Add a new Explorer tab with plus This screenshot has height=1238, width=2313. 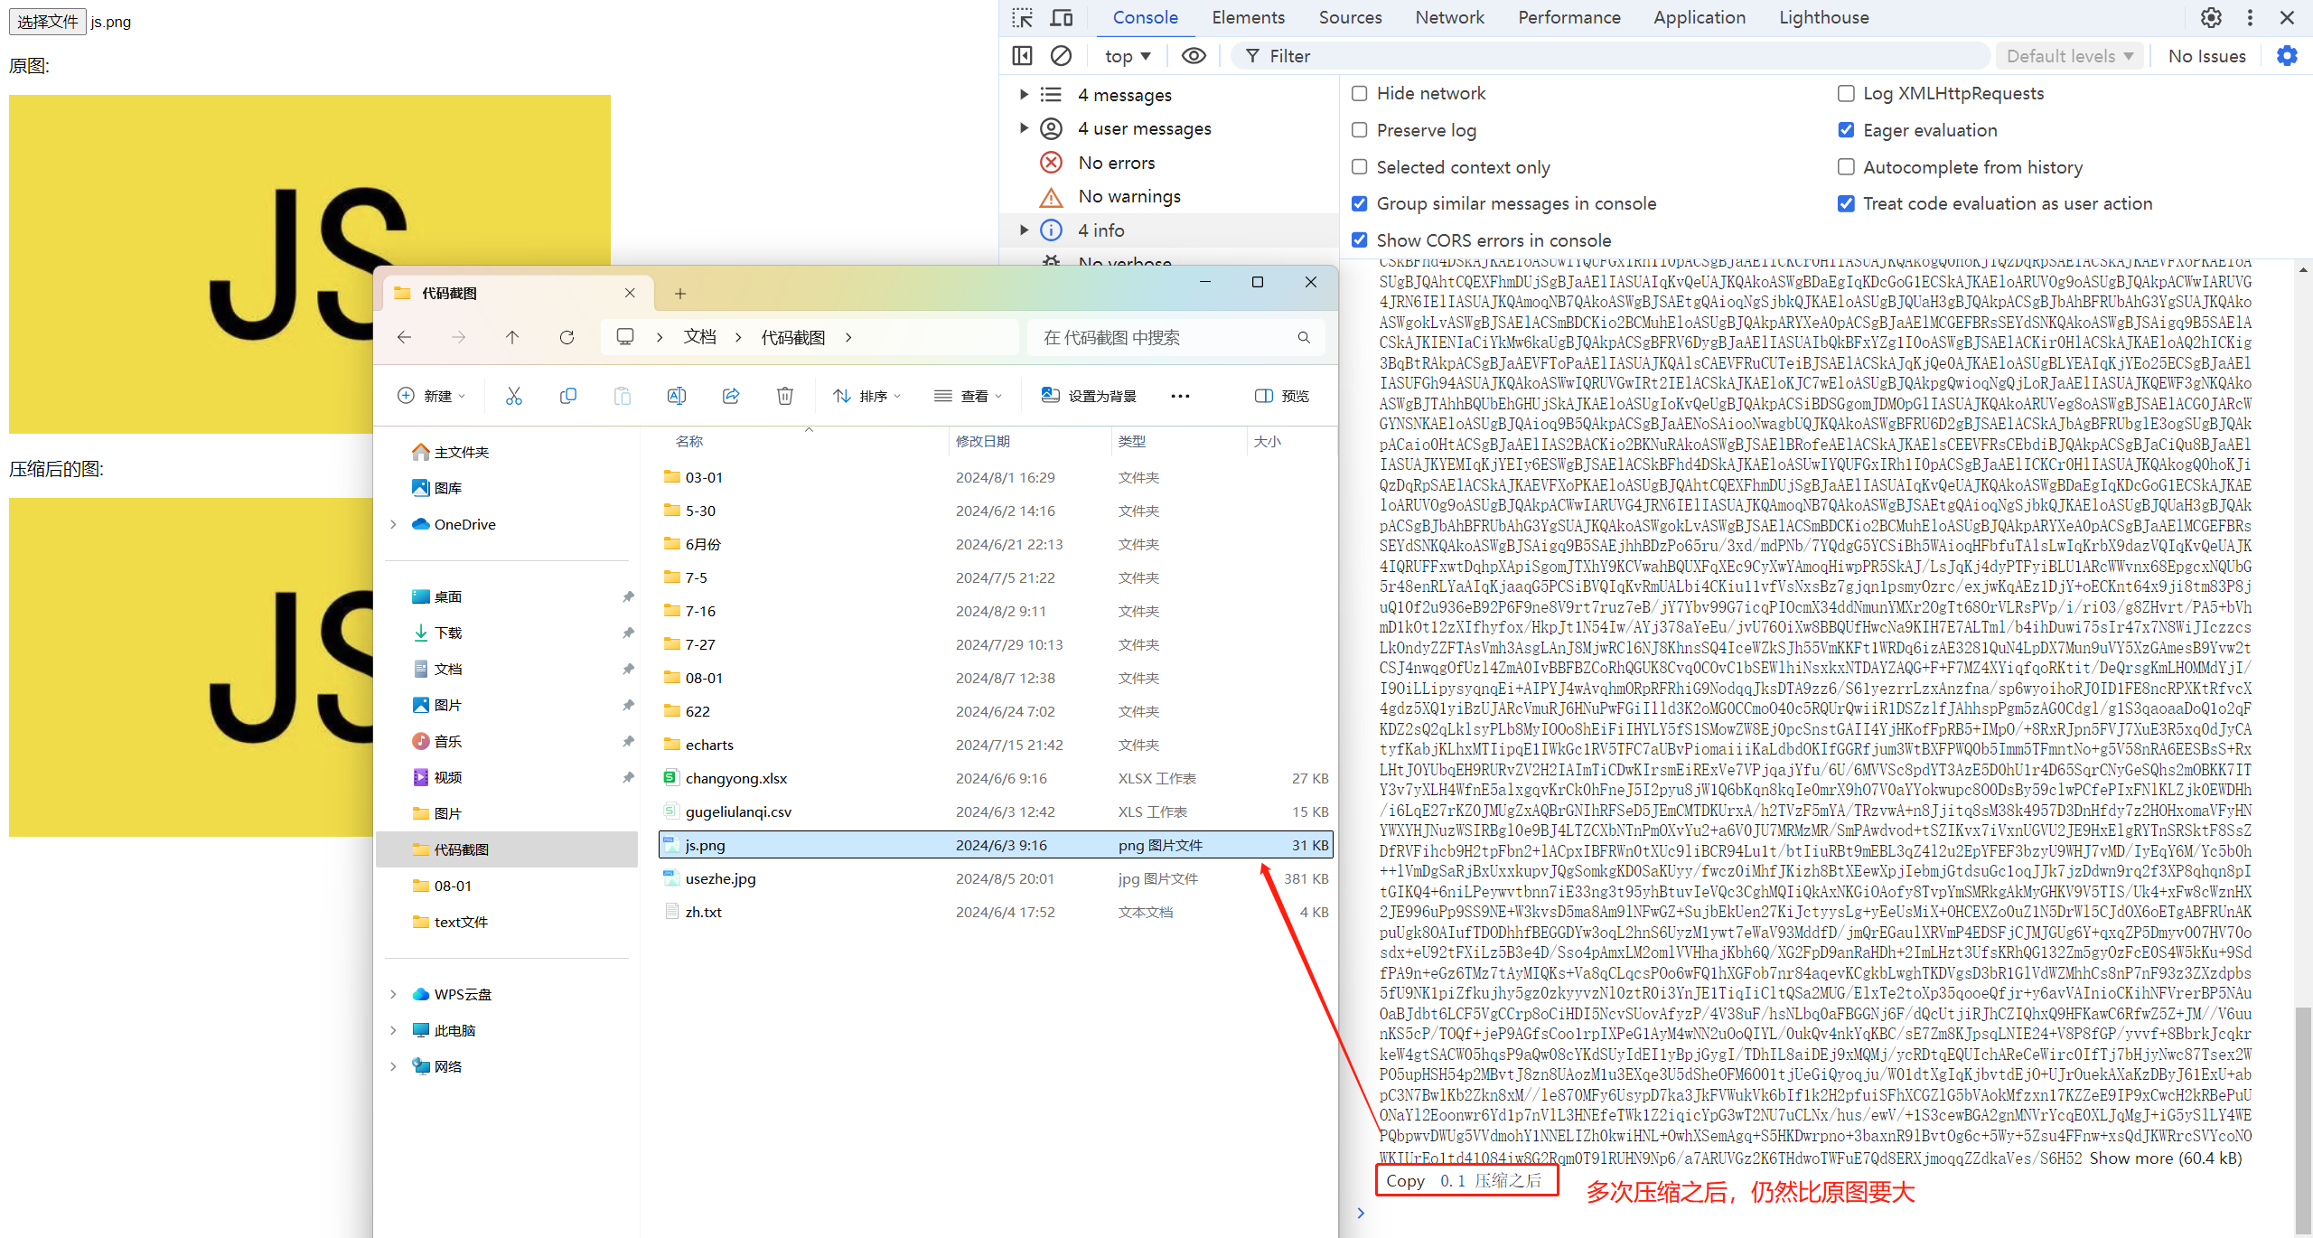coord(680,294)
